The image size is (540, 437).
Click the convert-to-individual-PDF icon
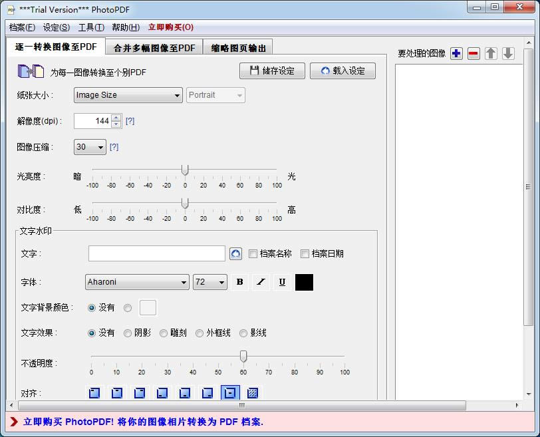point(31,71)
